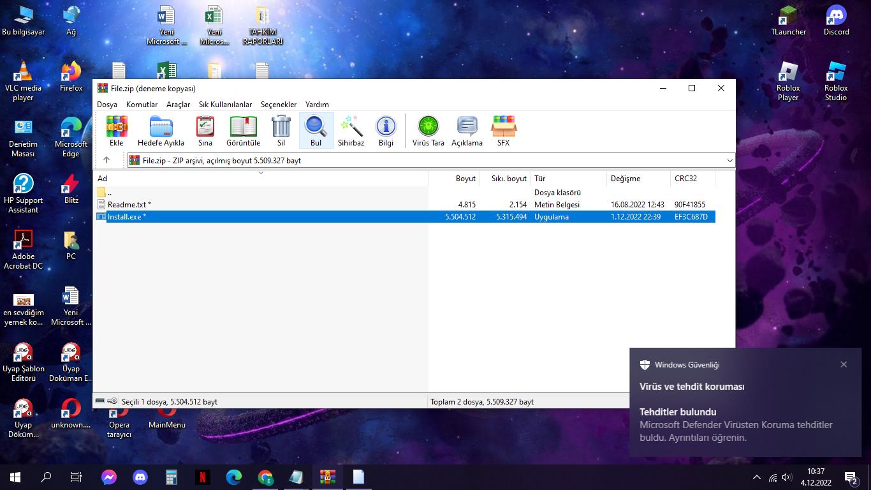Open the Açıklama comment tool

point(467,131)
